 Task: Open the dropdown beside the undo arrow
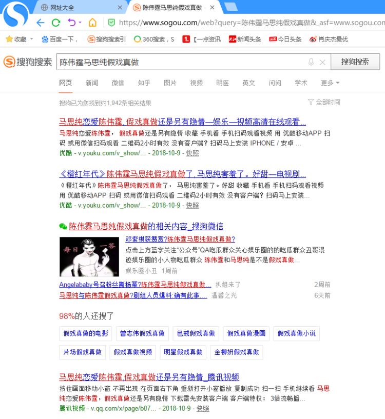point(80,22)
